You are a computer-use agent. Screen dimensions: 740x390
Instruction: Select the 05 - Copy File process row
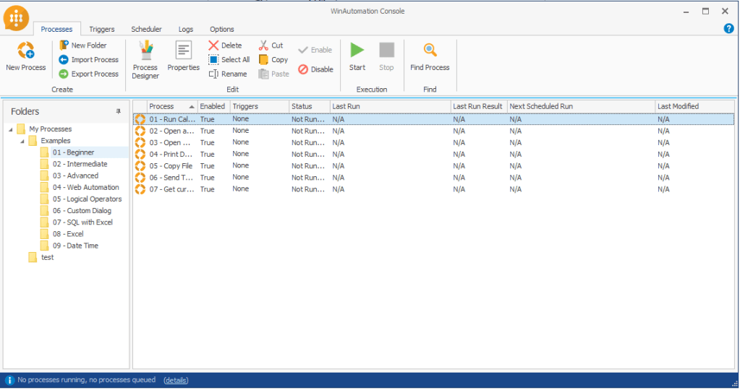tap(171, 165)
